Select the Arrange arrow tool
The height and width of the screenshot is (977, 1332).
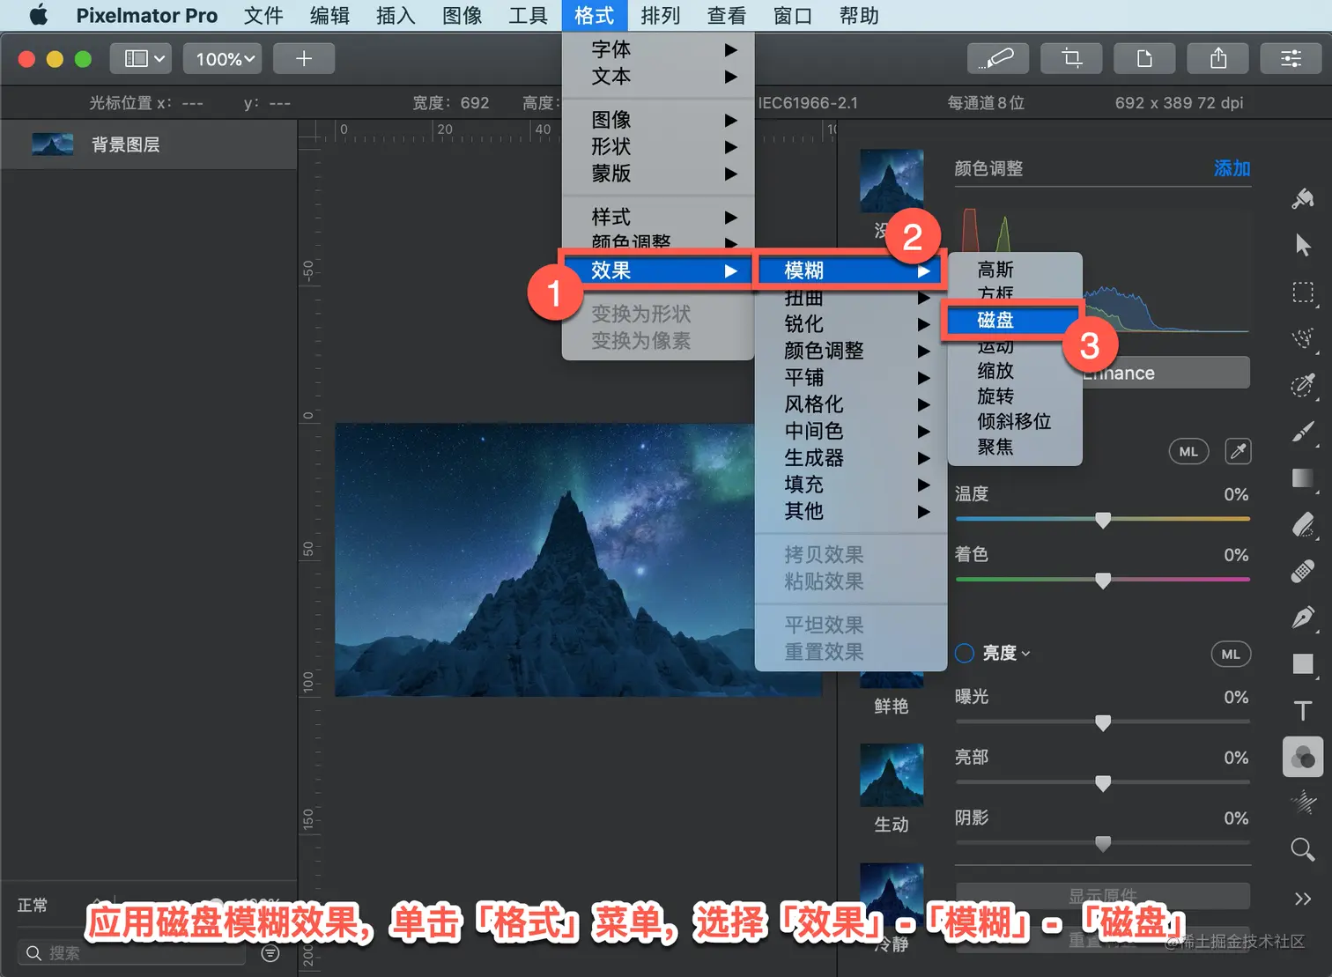tap(1303, 245)
